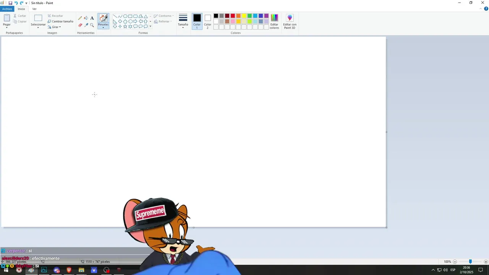Open Photoshop from the taskbar
489x275 pixels.
44,270
